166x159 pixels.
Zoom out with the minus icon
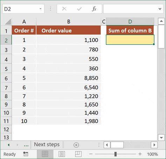tap(91, 154)
